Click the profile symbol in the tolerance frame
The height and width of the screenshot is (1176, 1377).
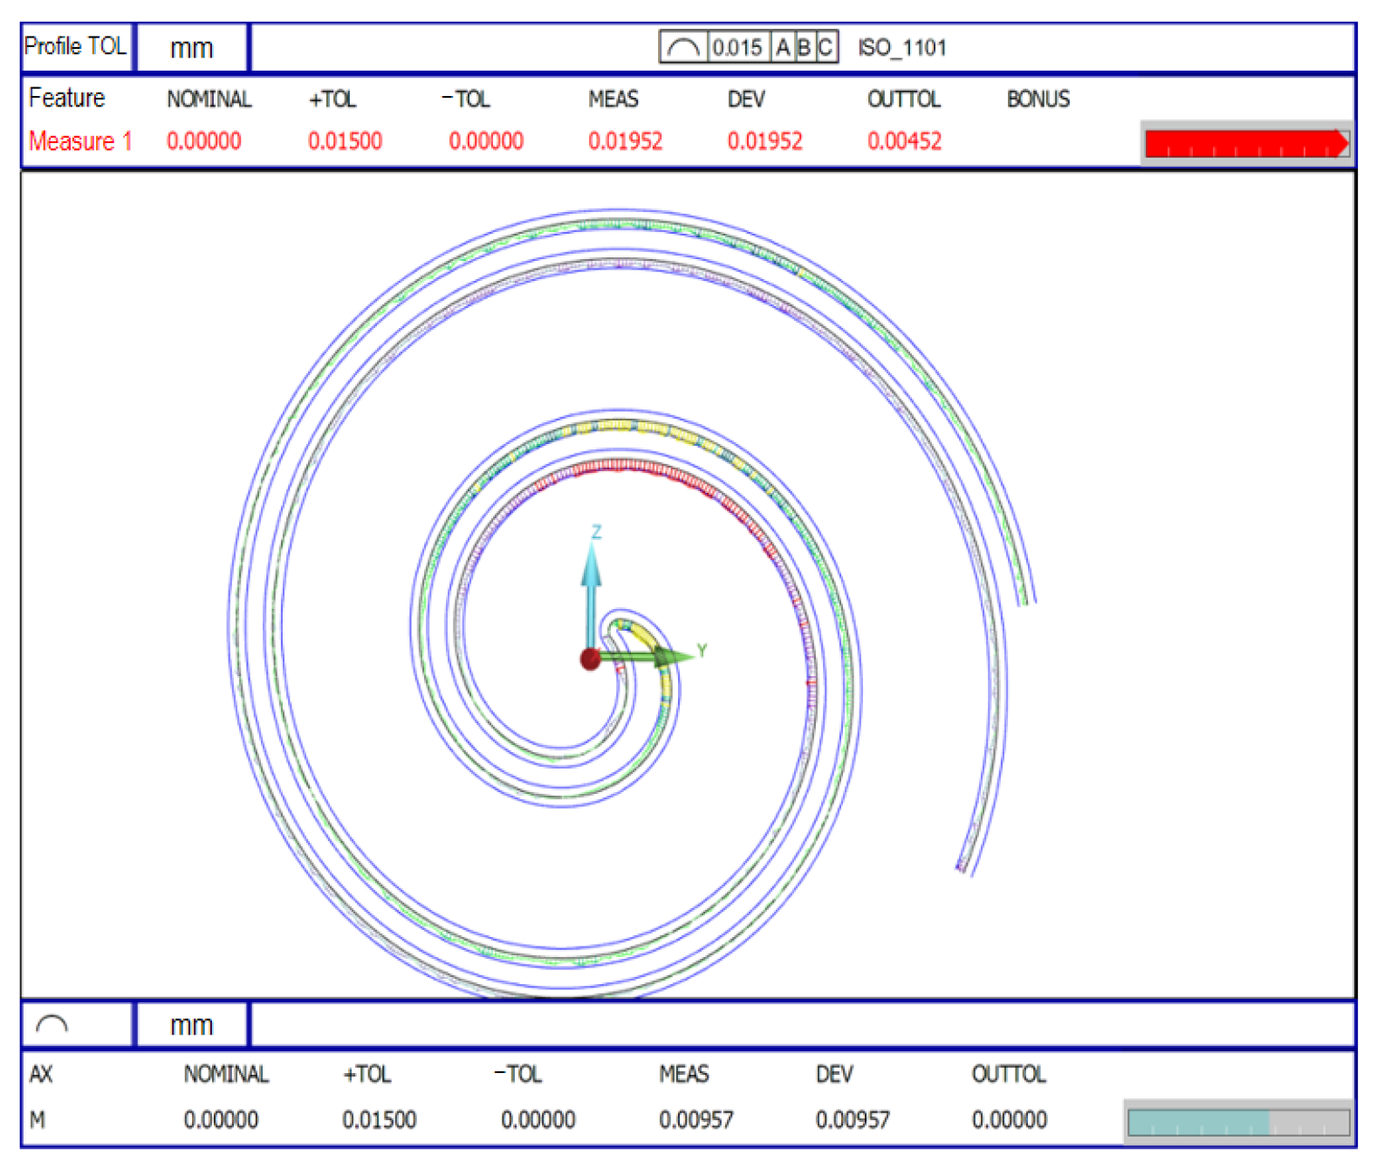coord(682,47)
